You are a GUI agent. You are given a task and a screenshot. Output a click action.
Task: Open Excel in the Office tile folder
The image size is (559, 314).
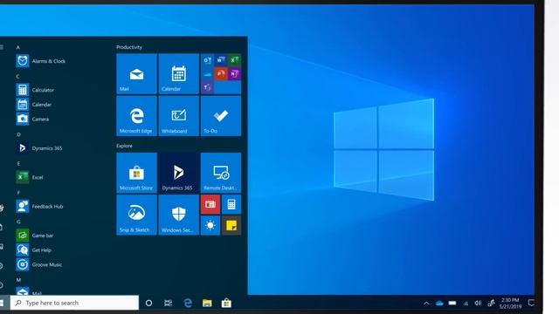pos(235,60)
